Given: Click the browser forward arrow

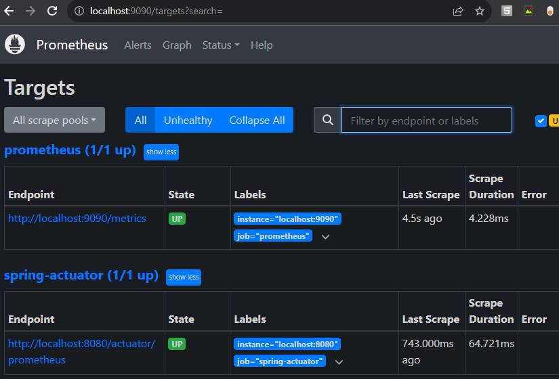Looking at the screenshot, I should (x=30, y=11).
